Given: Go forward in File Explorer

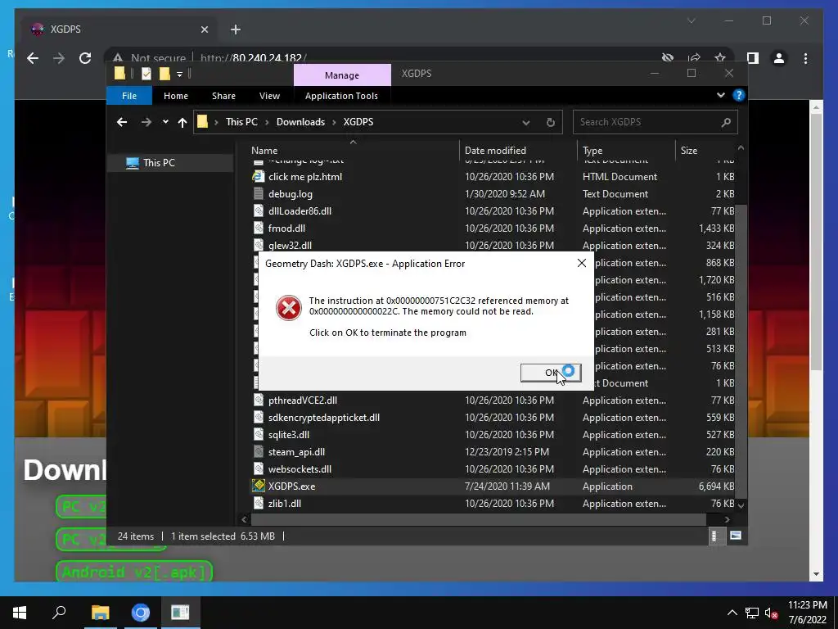Looking at the screenshot, I should coord(146,122).
